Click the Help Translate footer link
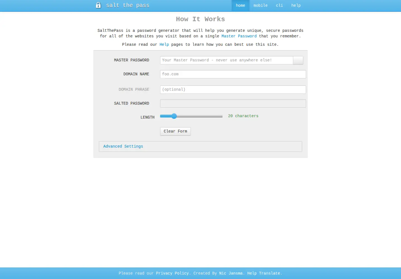The height and width of the screenshot is (279, 401). coord(264,273)
